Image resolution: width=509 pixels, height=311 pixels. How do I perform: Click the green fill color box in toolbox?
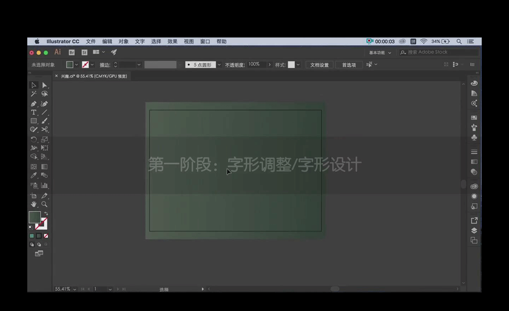(x=34, y=217)
